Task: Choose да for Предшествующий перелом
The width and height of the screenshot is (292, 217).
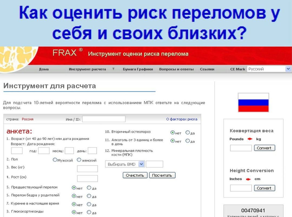Action: [x=89, y=188]
